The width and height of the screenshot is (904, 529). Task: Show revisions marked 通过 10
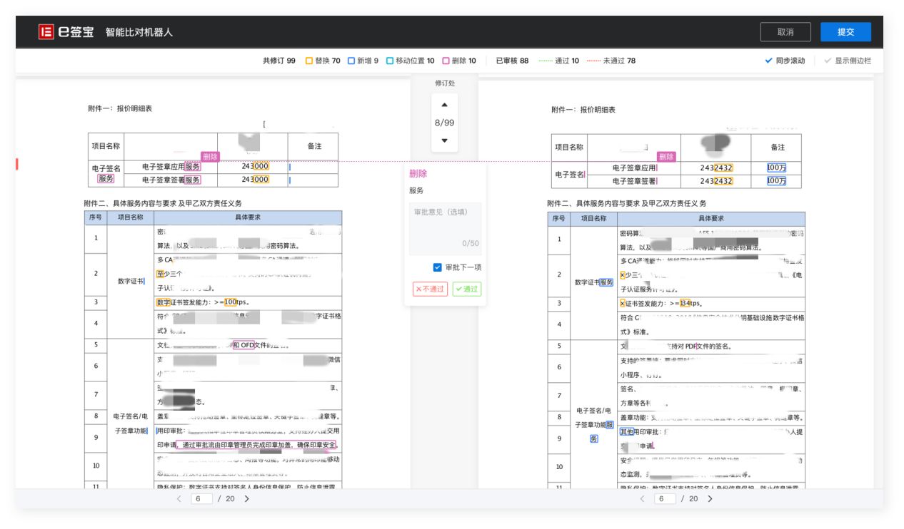pos(558,61)
